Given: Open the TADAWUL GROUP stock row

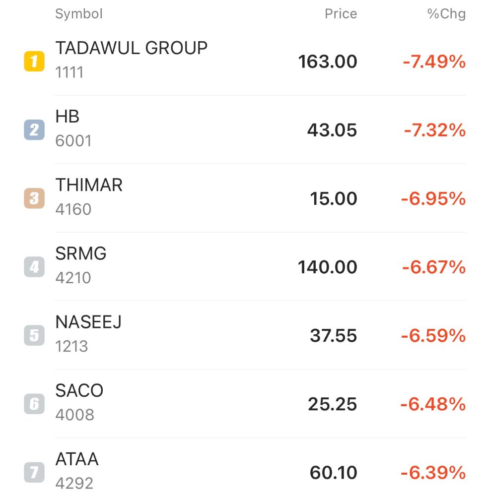Looking at the screenshot, I should tap(132, 49).
